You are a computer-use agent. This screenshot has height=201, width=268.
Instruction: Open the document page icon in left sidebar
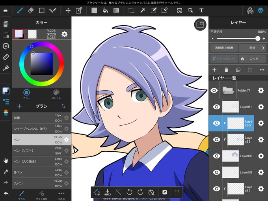pos(6,24)
